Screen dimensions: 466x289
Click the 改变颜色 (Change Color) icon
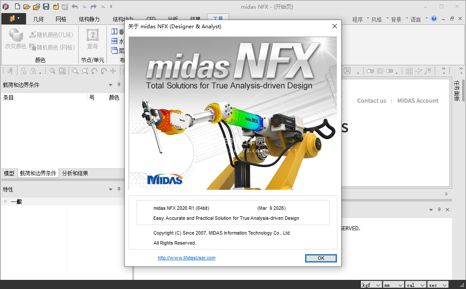point(16,38)
